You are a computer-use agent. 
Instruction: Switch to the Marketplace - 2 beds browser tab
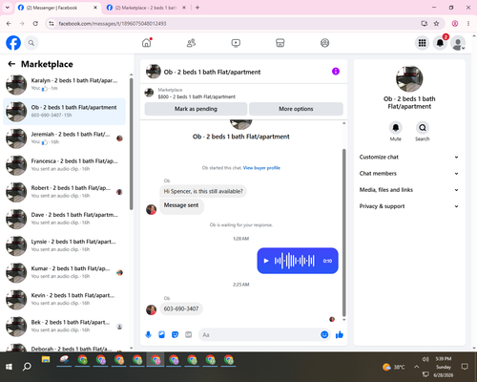coord(146,8)
